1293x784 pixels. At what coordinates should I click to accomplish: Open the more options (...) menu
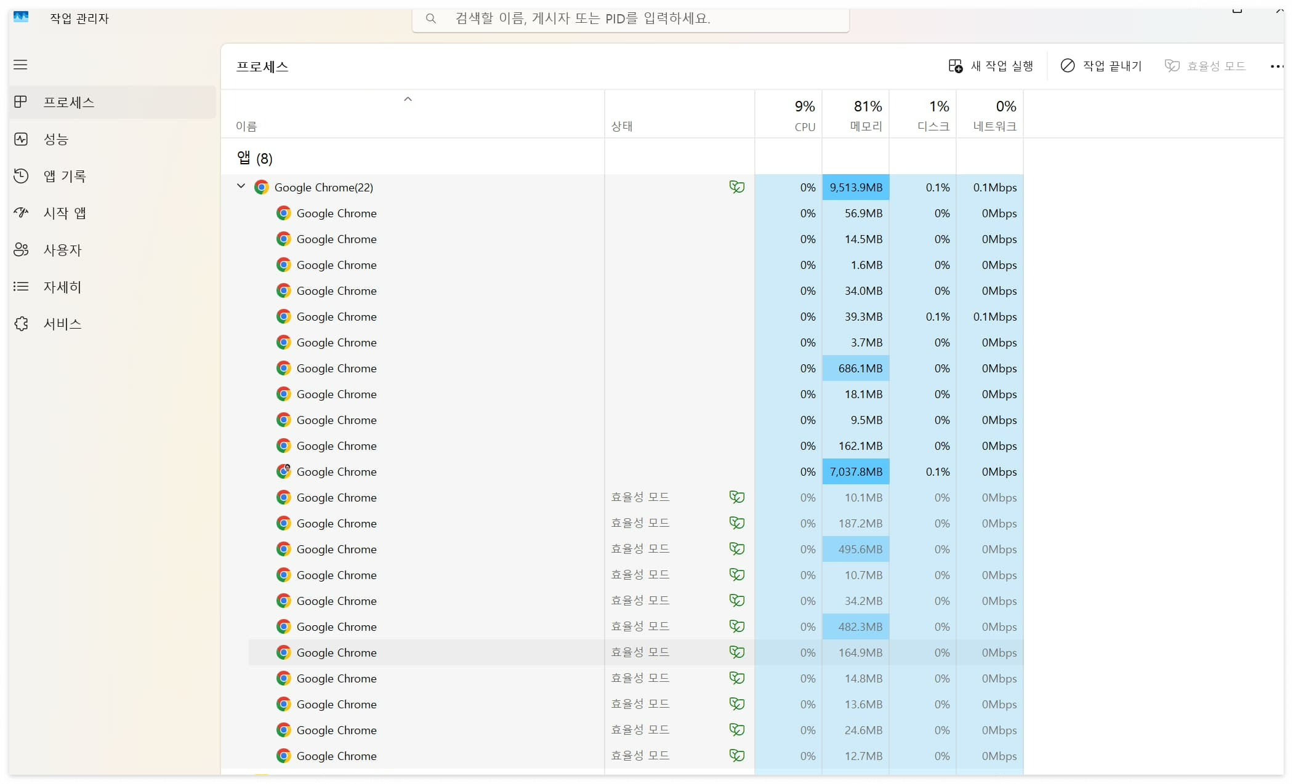[1276, 66]
